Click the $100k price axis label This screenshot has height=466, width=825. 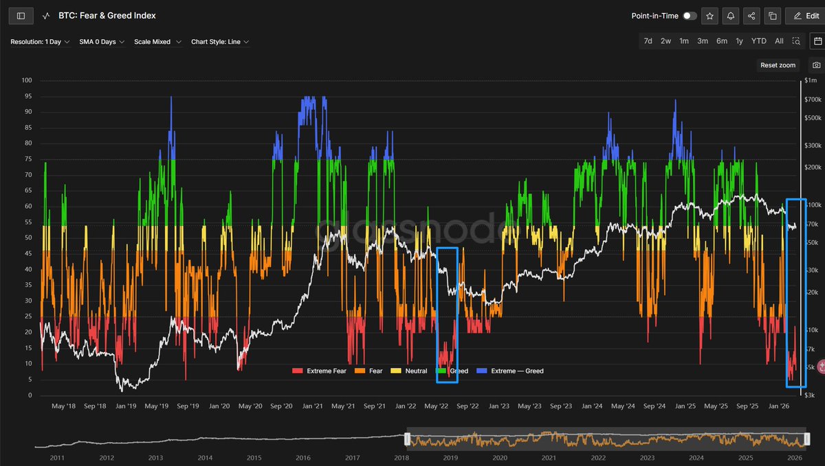813,205
